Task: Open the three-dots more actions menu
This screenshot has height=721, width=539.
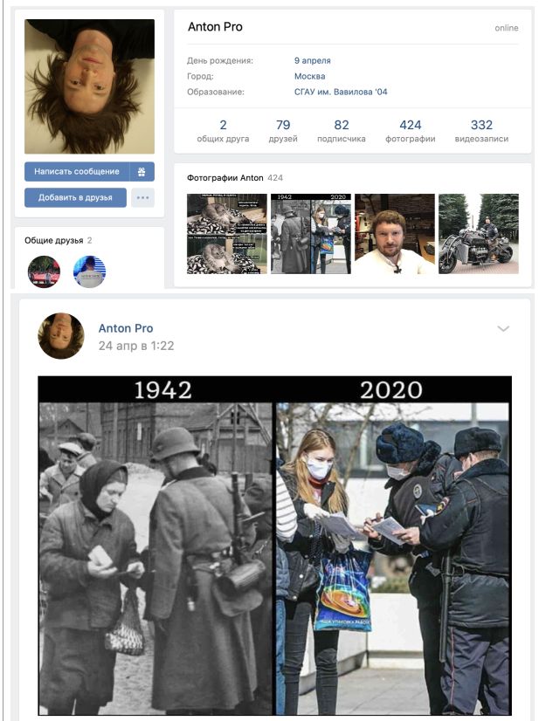Action: (x=142, y=198)
